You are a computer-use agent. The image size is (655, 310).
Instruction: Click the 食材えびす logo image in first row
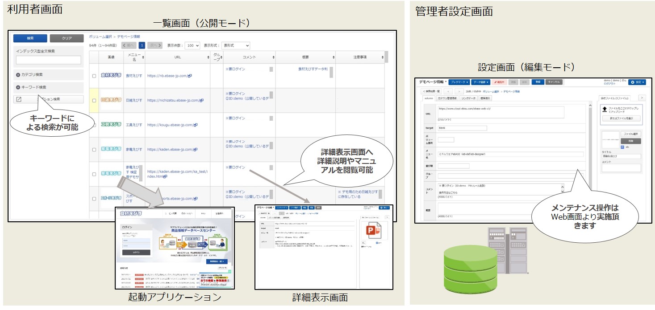[x=111, y=76]
